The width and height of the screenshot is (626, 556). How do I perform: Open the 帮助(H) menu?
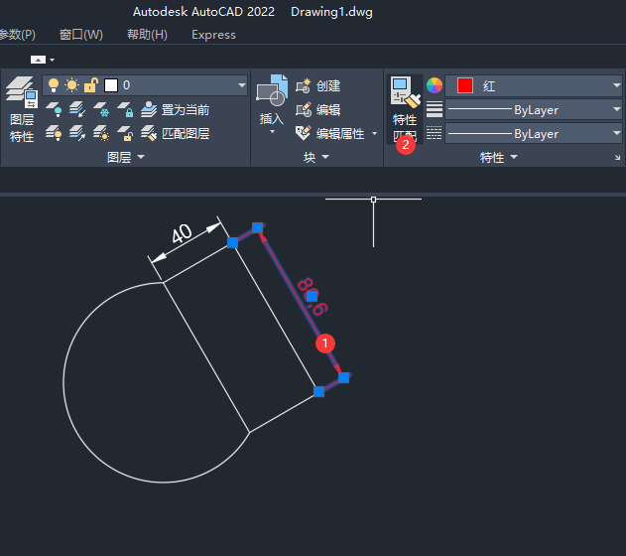tap(147, 35)
